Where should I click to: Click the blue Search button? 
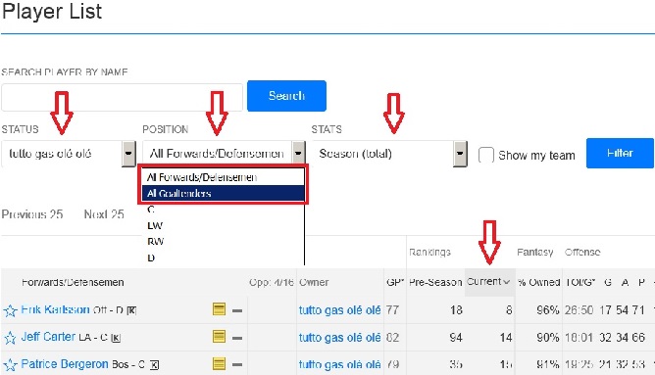pos(286,96)
